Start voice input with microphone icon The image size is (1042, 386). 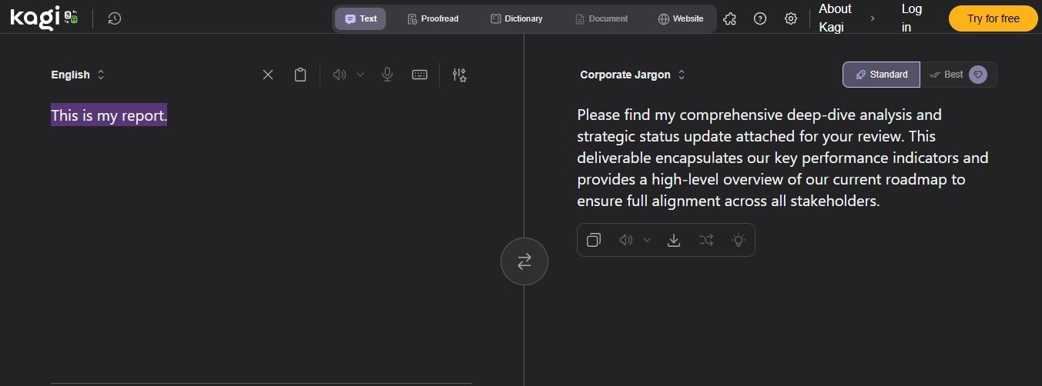tap(387, 75)
